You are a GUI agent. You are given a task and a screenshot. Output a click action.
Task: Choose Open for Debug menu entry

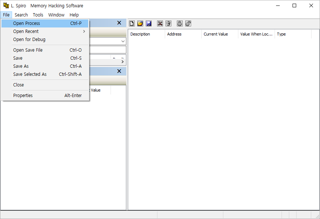tap(45, 40)
